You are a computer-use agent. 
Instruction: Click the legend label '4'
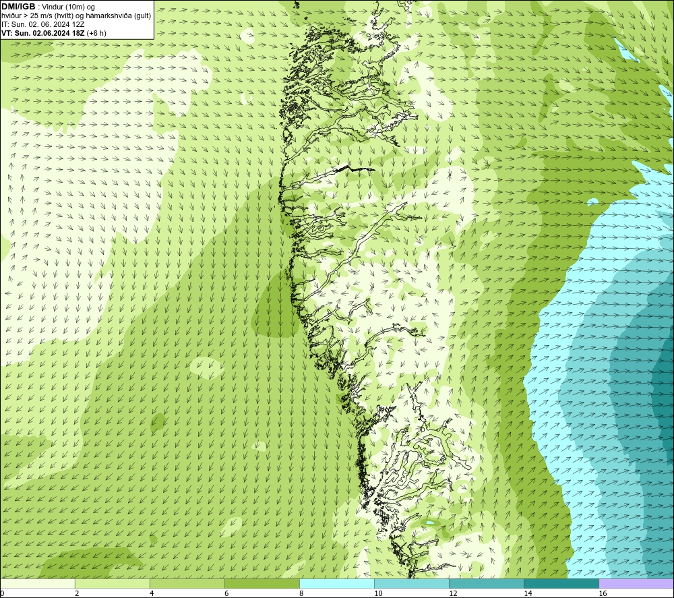pyautogui.click(x=152, y=594)
